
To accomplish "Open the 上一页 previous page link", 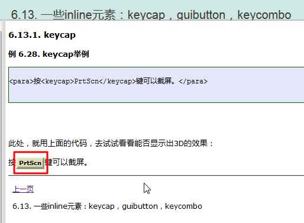I will [x=23, y=189].
